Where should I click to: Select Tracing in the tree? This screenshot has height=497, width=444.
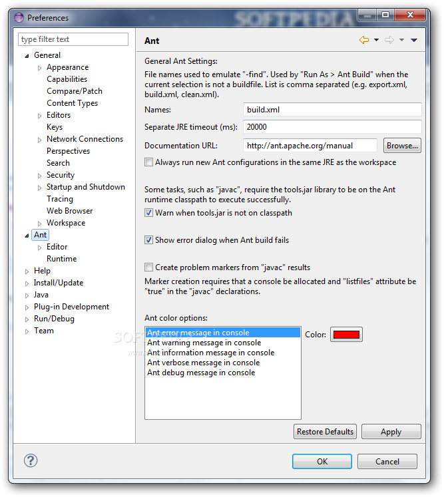(60, 199)
